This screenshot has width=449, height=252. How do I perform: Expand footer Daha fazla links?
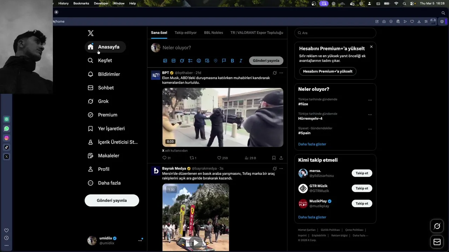click(360, 236)
